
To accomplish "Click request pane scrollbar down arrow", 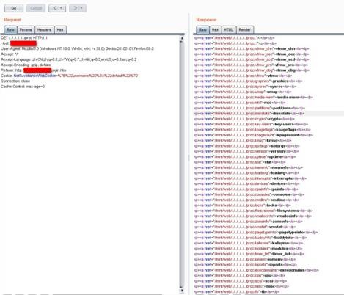I will point(182,291).
